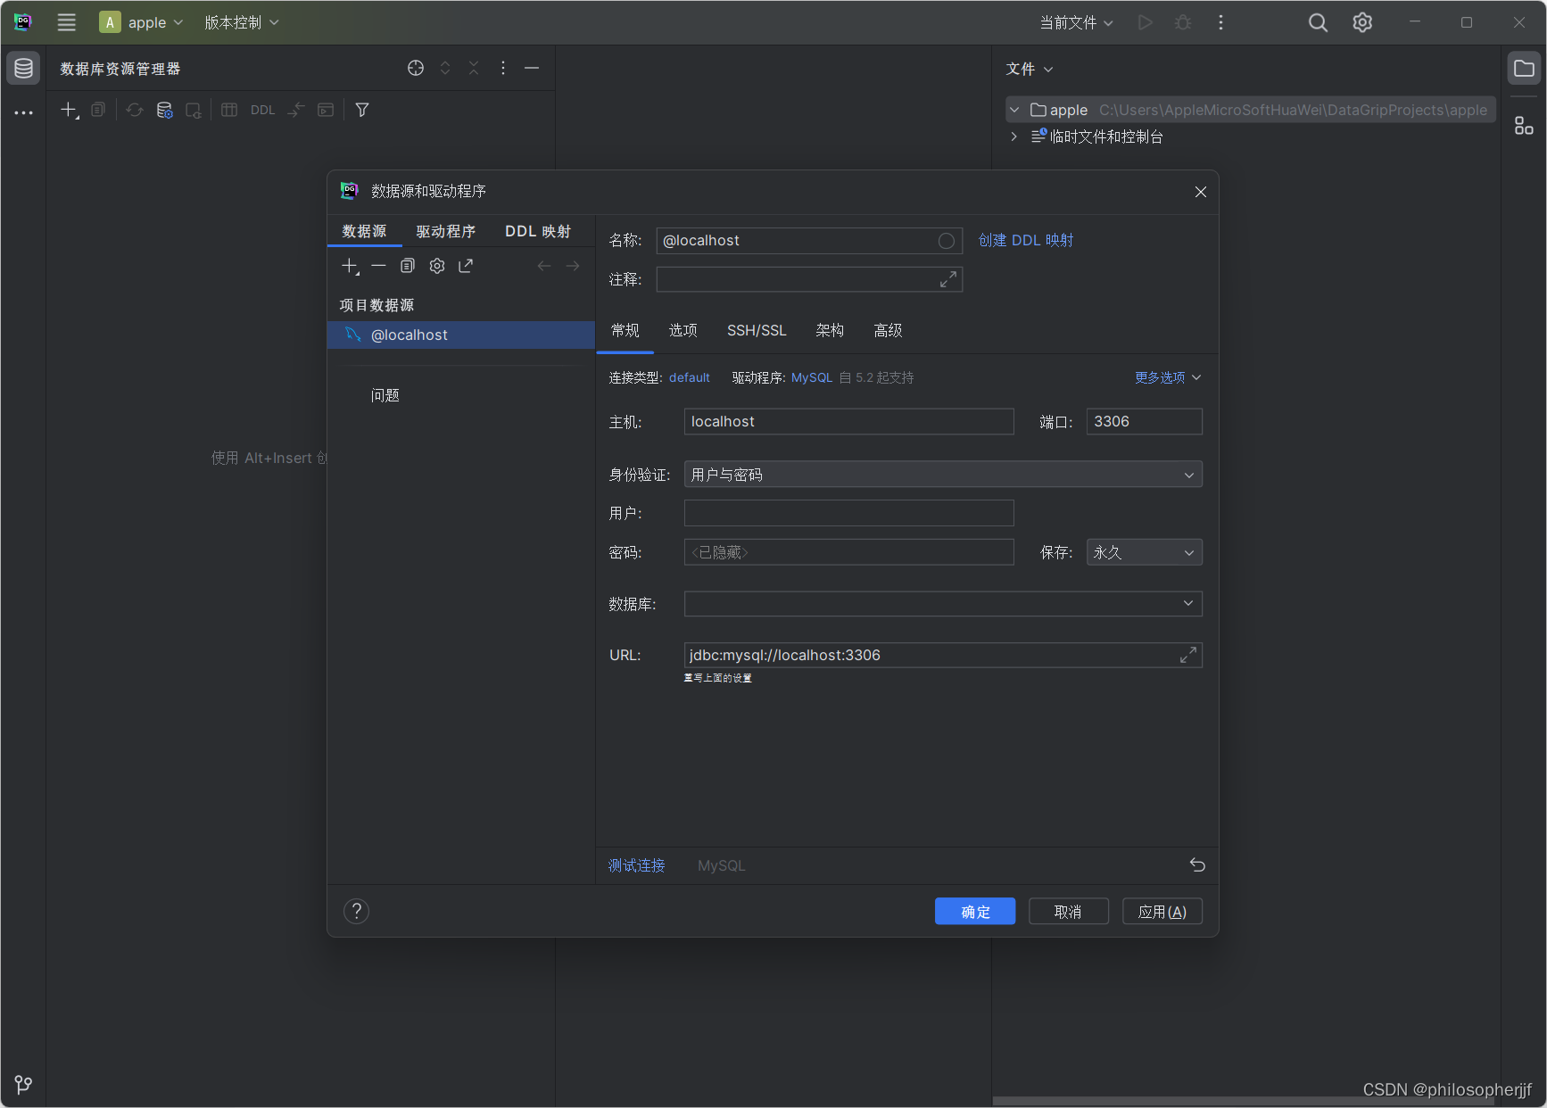
Task: Click the MySQL driver link
Action: pos(812,377)
